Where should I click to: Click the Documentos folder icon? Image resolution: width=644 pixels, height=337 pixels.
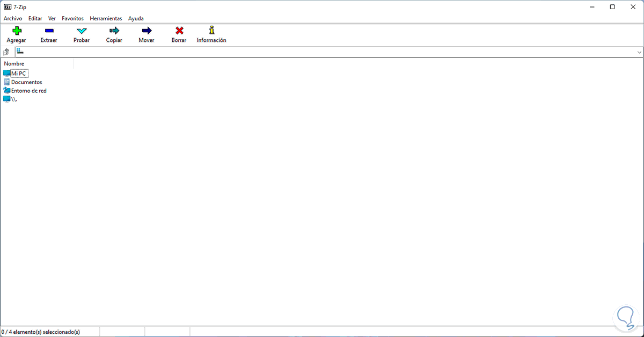7,82
